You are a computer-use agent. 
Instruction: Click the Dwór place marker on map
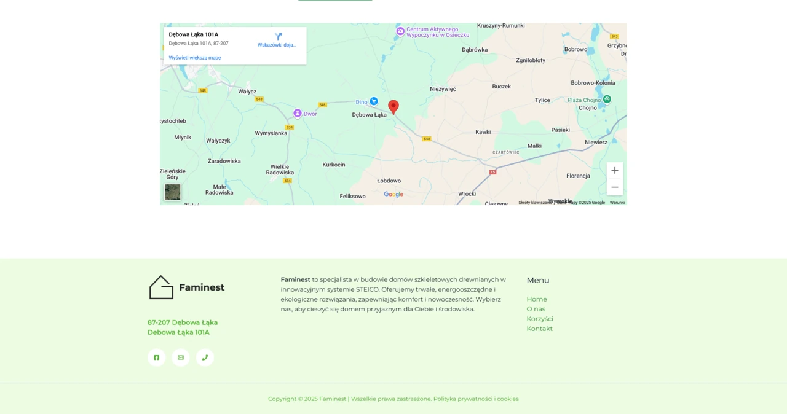298,114
